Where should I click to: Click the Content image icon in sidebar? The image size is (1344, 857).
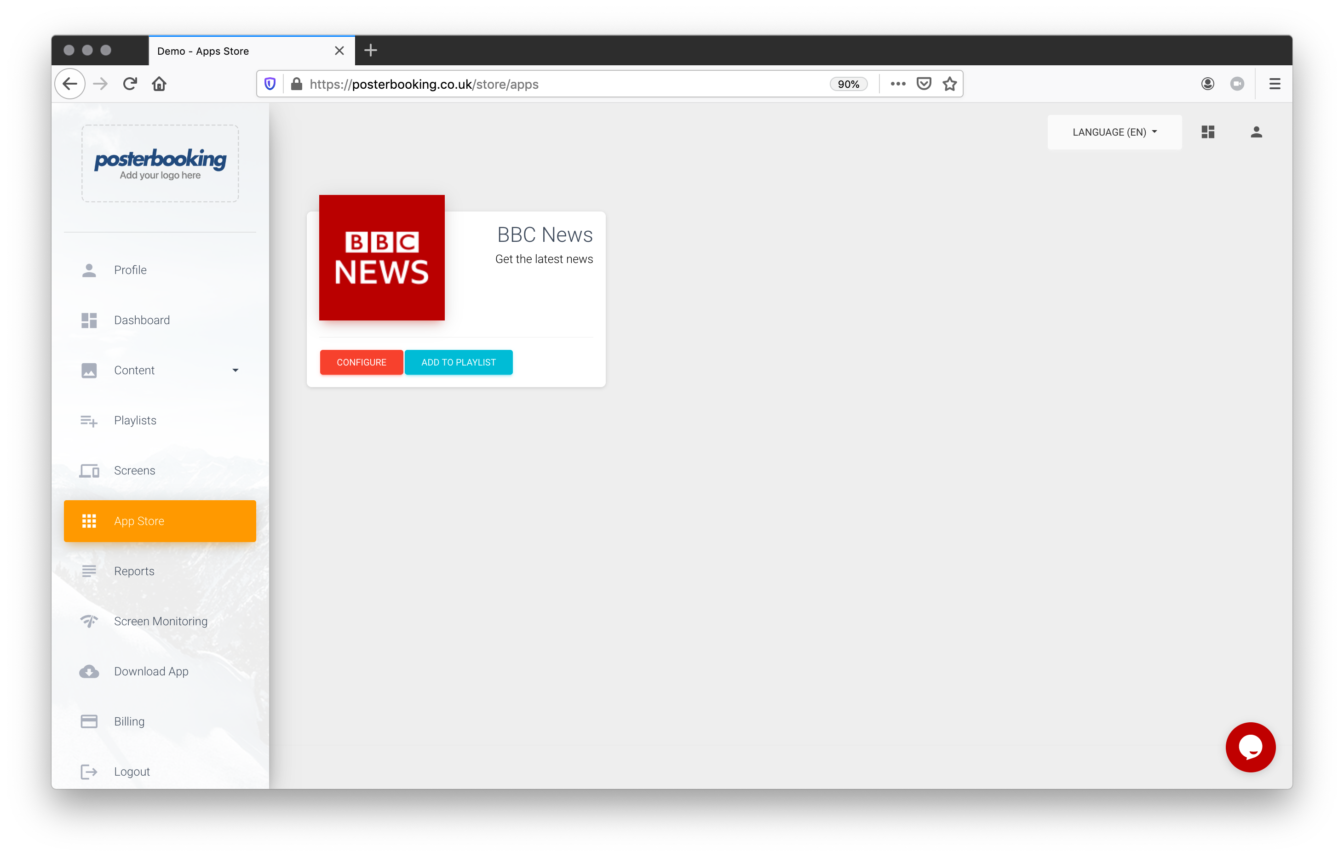(x=89, y=371)
